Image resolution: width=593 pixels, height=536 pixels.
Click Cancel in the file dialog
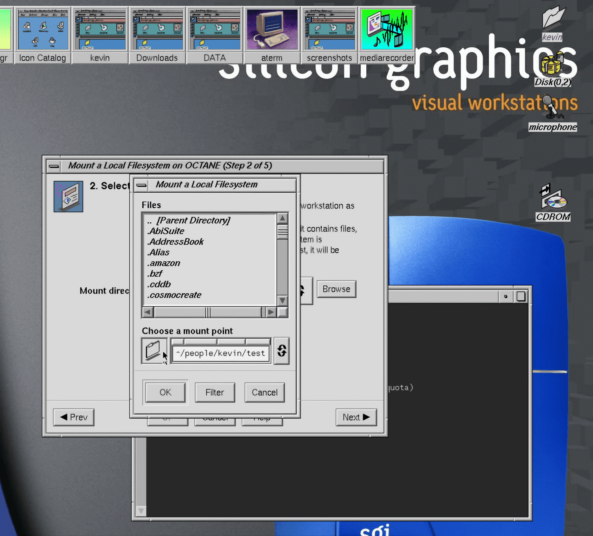click(x=265, y=393)
